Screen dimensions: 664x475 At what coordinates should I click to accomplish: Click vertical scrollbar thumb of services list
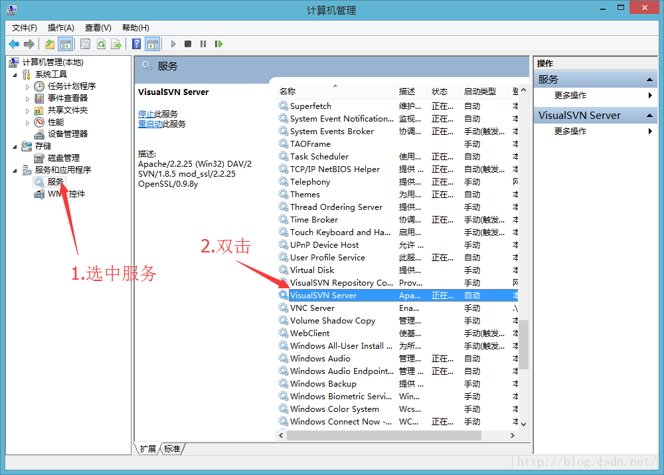524,345
